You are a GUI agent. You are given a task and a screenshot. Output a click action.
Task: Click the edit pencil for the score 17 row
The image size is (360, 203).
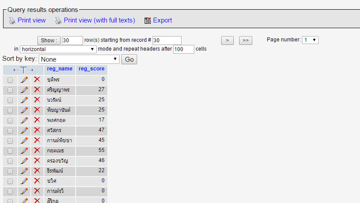(x=24, y=120)
